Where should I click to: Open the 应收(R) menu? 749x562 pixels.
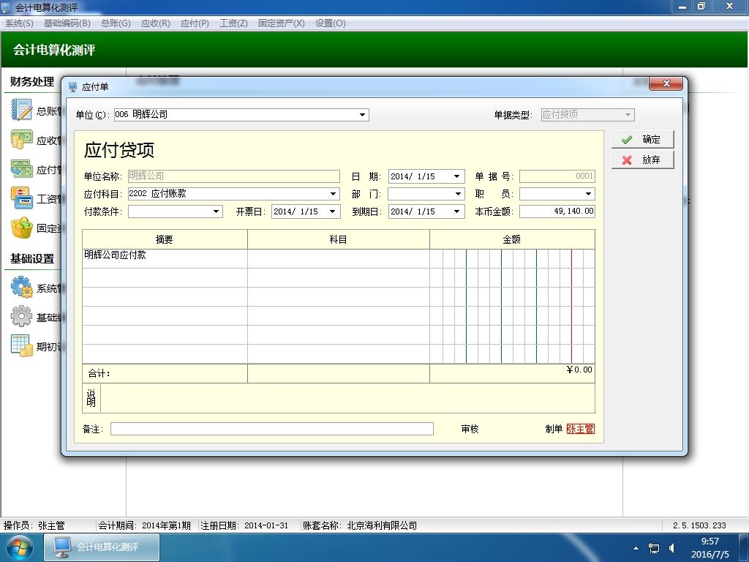[x=156, y=23]
